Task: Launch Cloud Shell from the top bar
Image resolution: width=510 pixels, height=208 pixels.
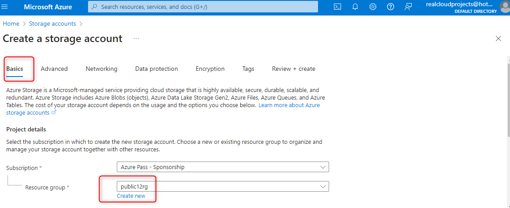Action: point(337,7)
